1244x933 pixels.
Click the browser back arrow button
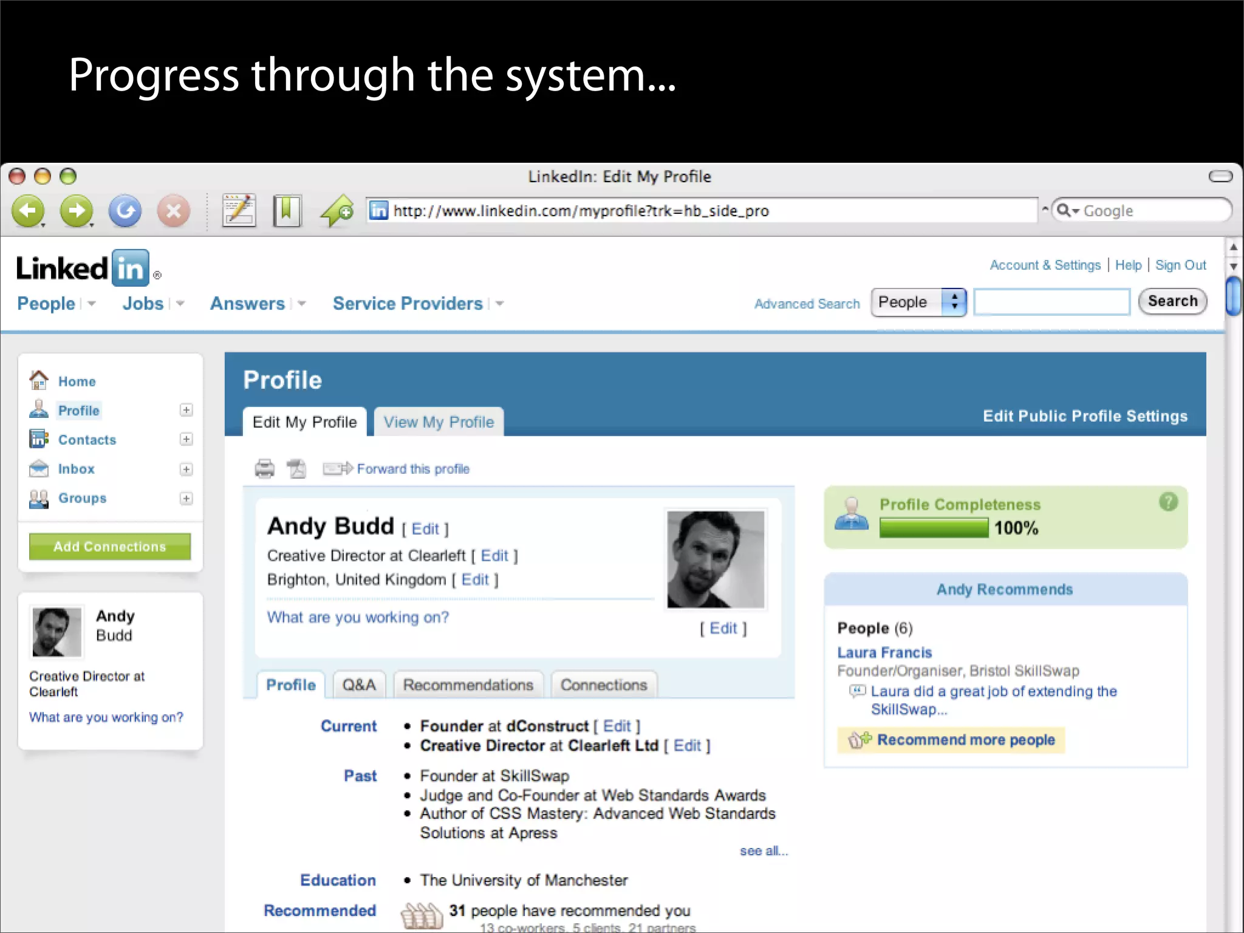pyautogui.click(x=28, y=211)
